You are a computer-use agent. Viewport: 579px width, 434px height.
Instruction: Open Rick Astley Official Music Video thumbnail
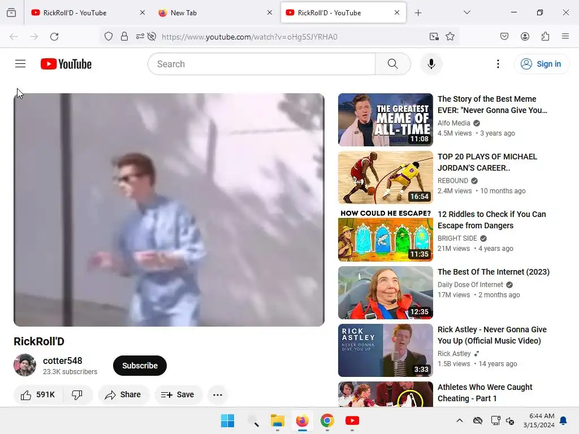[386, 350]
